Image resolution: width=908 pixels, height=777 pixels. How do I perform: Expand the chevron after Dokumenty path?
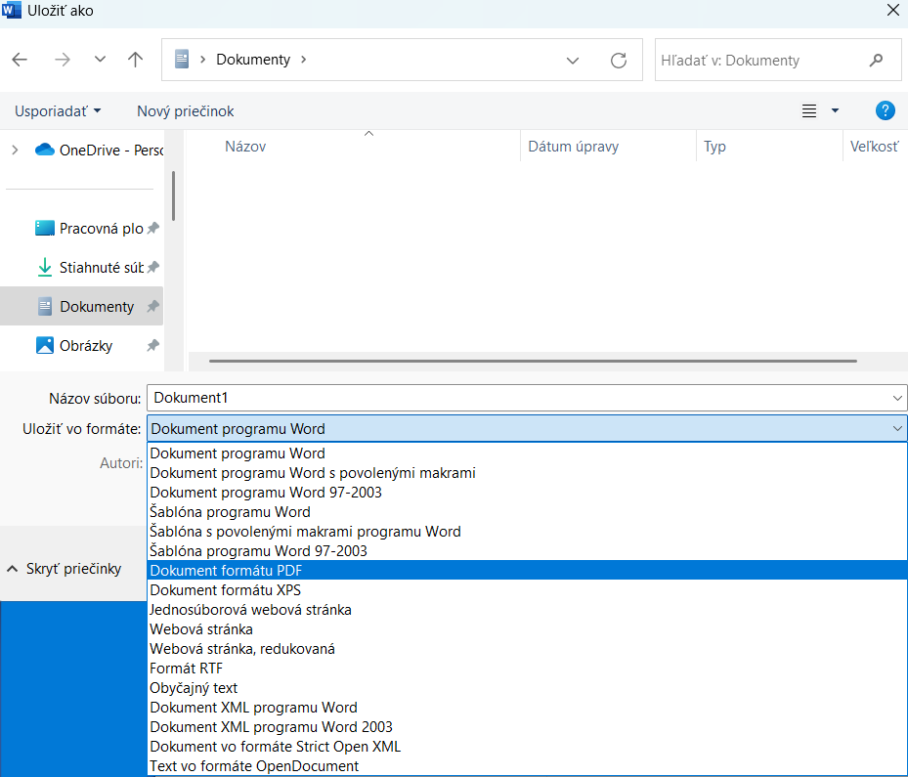(x=303, y=60)
